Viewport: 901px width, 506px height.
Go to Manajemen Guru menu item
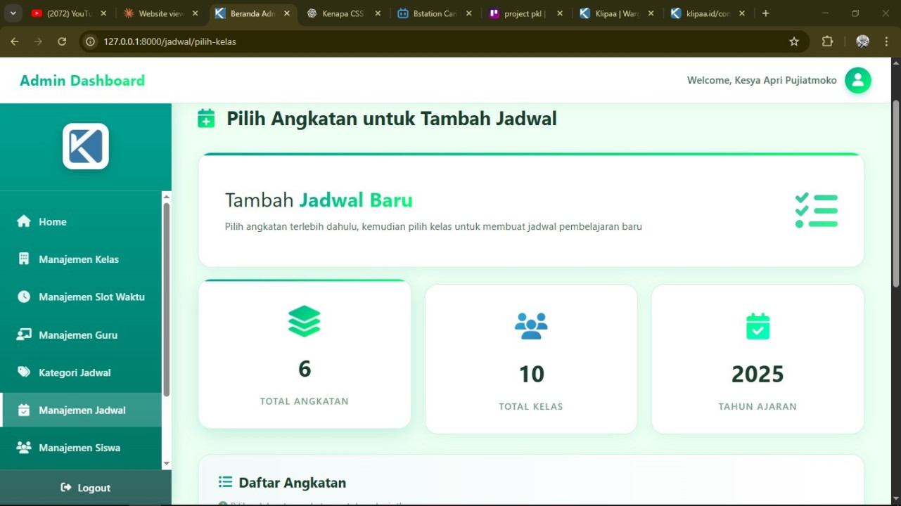pyautogui.click(x=78, y=335)
